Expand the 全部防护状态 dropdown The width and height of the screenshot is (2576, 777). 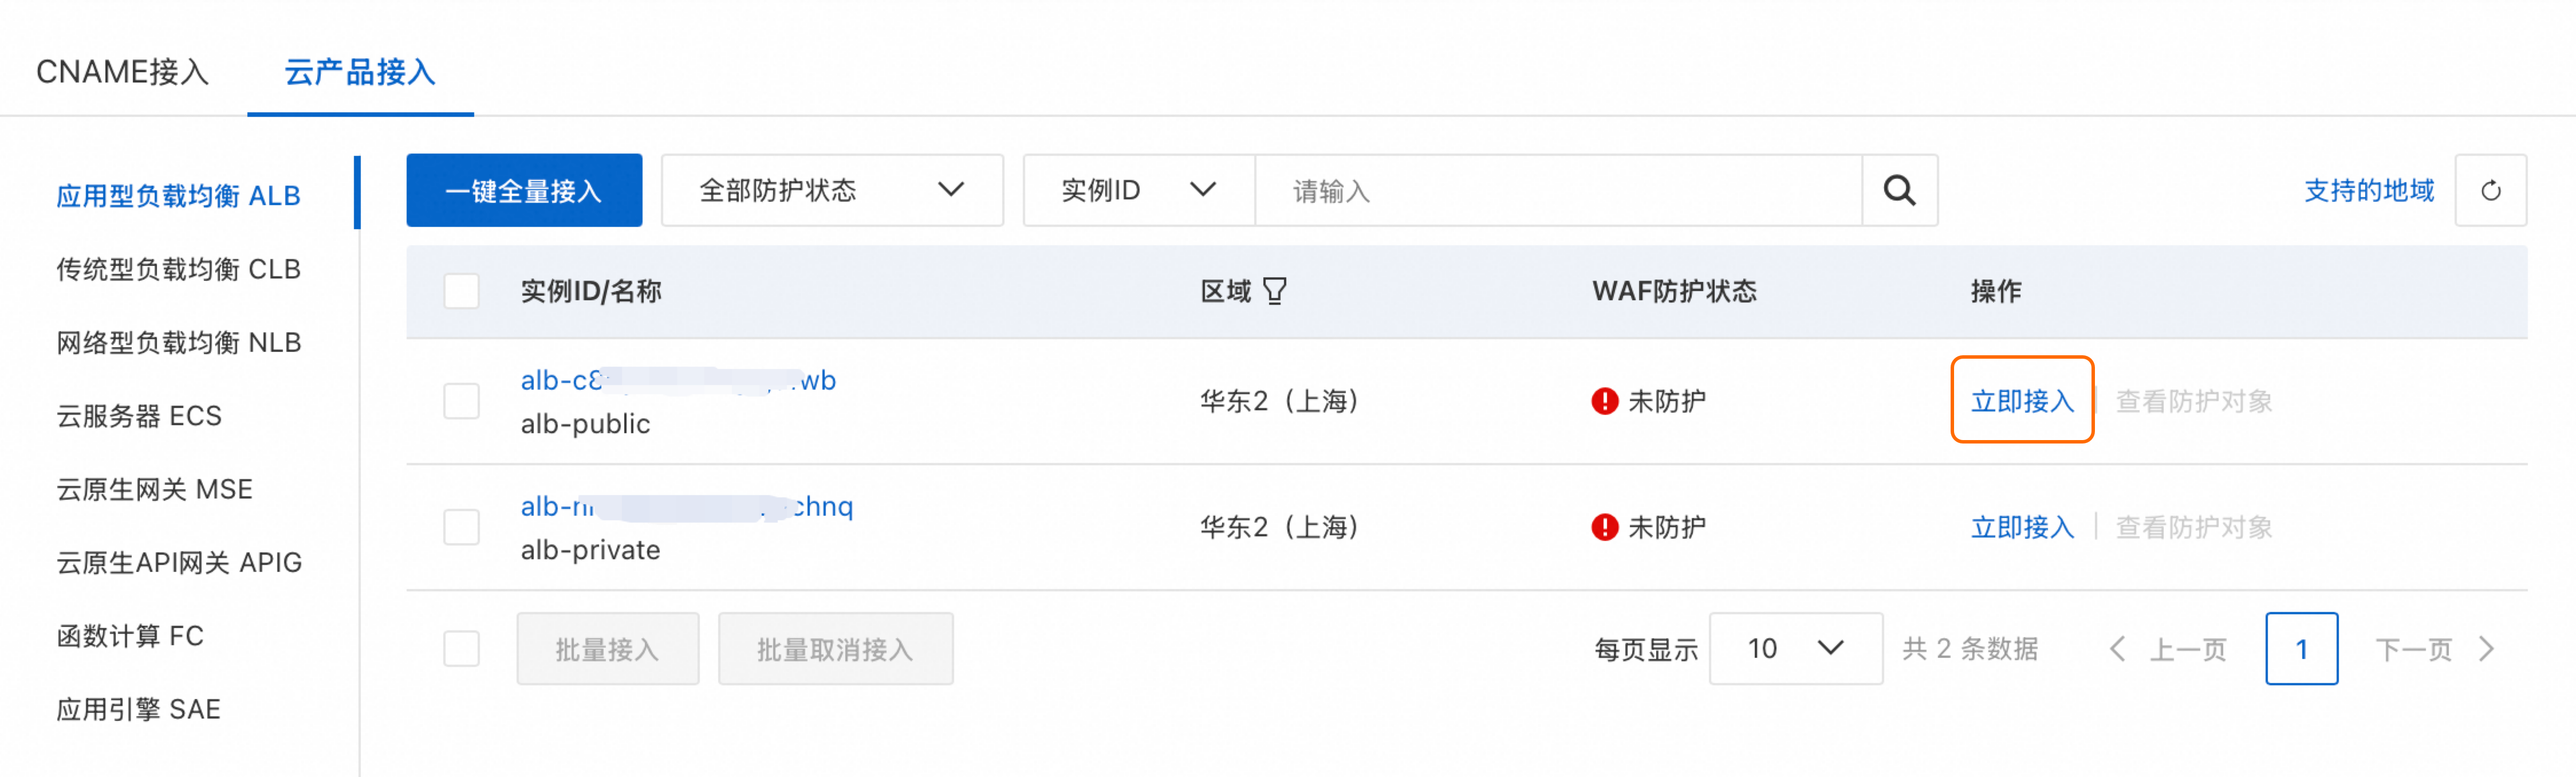click(832, 190)
